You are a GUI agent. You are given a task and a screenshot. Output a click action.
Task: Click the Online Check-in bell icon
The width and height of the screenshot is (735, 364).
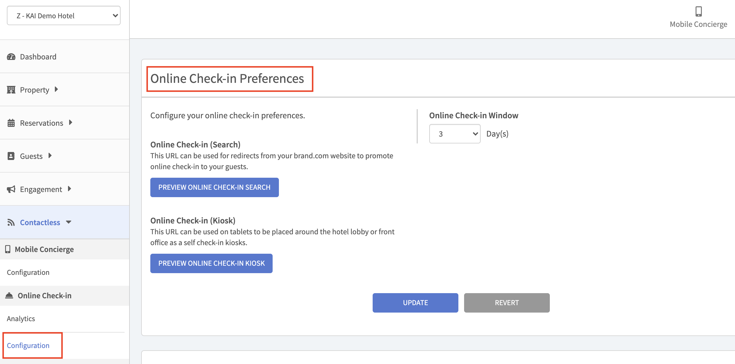click(9, 295)
